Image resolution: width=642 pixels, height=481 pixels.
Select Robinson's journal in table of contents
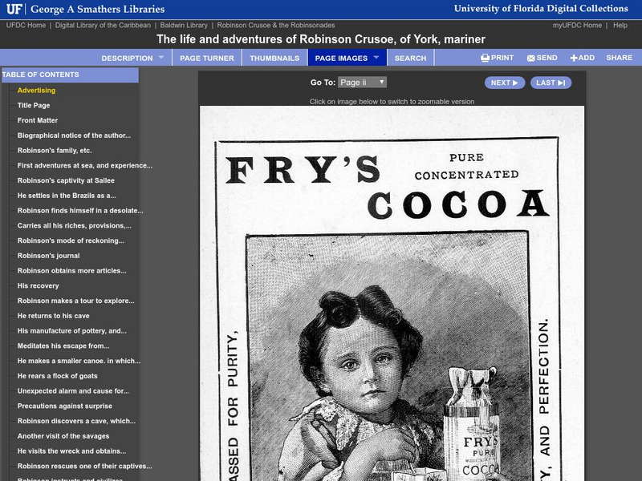[x=48, y=256]
